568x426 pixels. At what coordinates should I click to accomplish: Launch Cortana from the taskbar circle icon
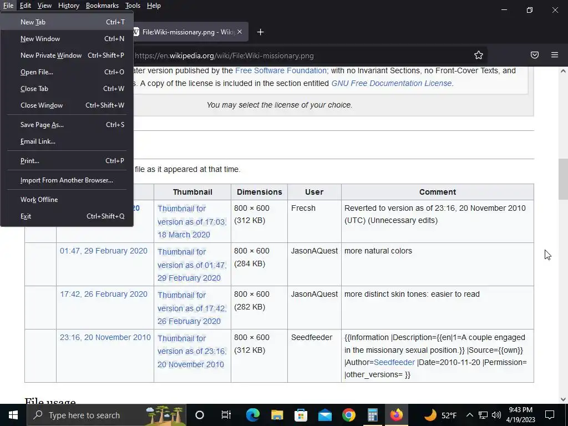coord(200,415)
